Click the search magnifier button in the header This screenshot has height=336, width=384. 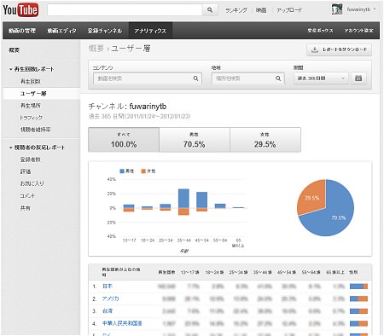tap(210, 10)
